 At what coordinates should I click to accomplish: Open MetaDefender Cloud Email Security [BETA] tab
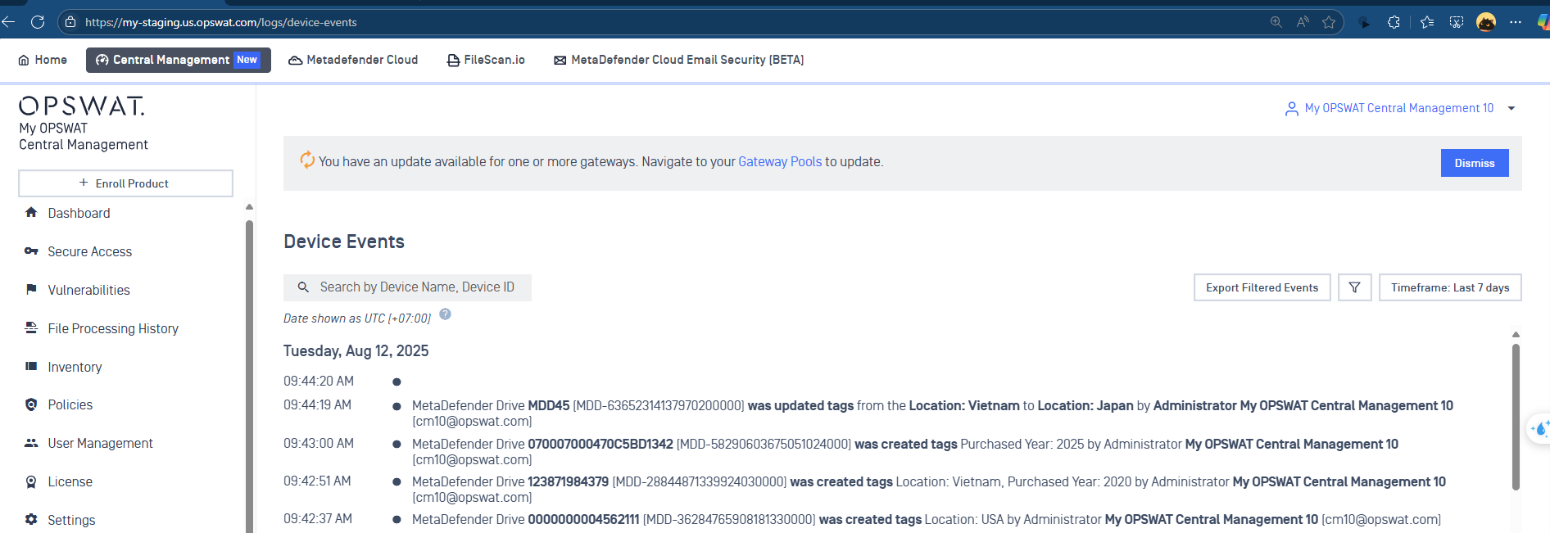(x=679, y=60)
